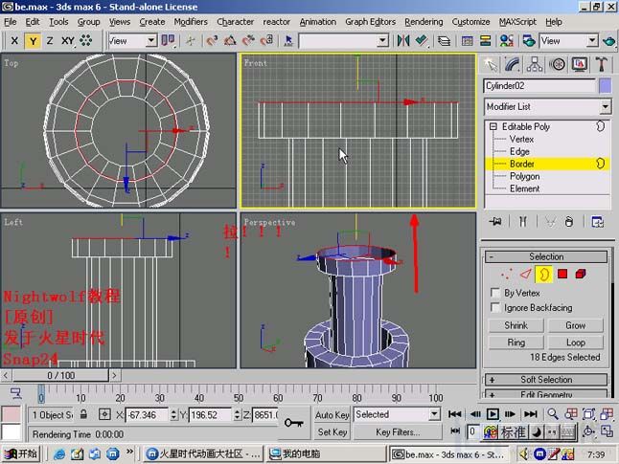The width and height of the screenshot is (619, 464).
Task: Collapse the Editable Poly stack entry
Action: [493, 126]
